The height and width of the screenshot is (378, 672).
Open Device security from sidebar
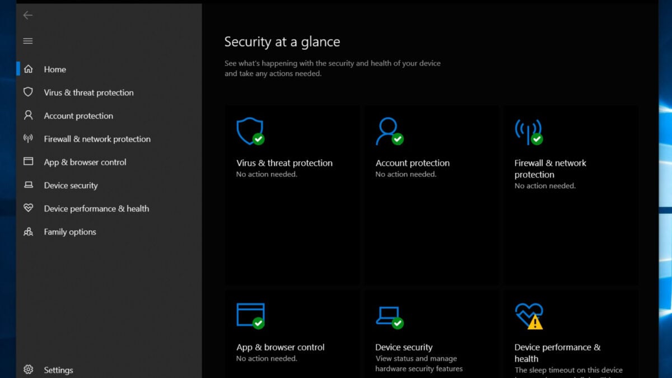(71, 185)
